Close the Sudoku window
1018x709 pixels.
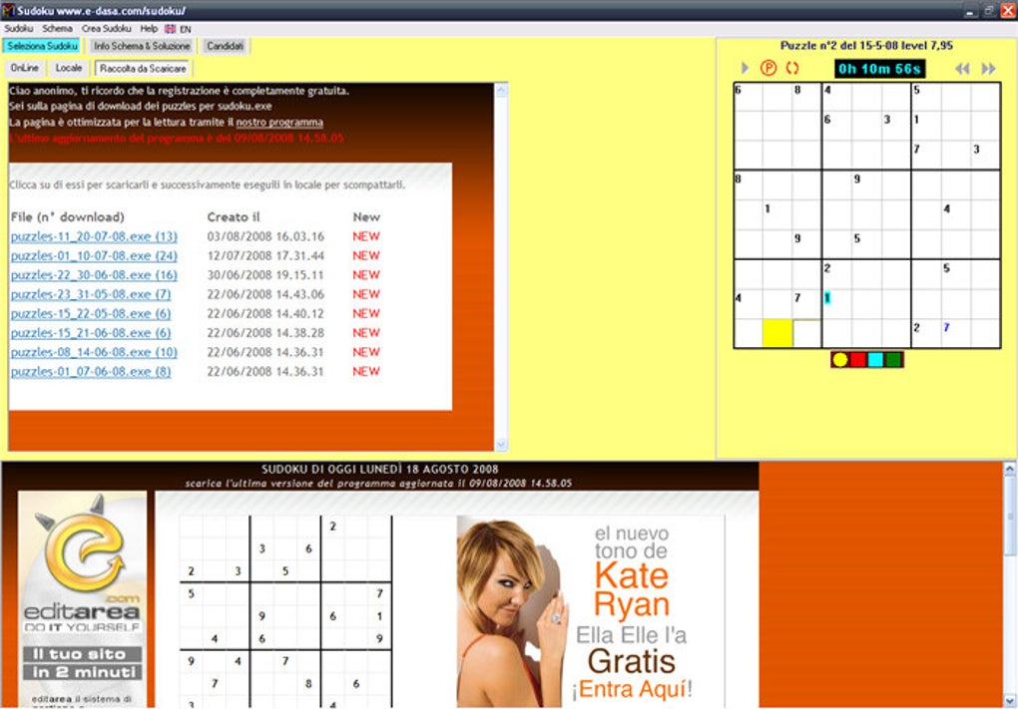1008,11
